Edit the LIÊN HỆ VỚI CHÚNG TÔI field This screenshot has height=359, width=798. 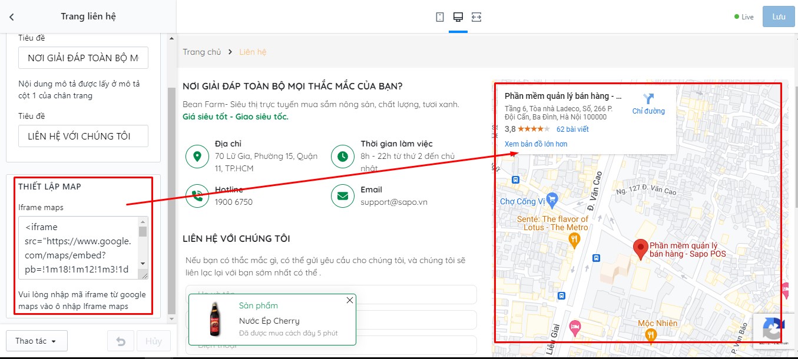pos(83,136)
